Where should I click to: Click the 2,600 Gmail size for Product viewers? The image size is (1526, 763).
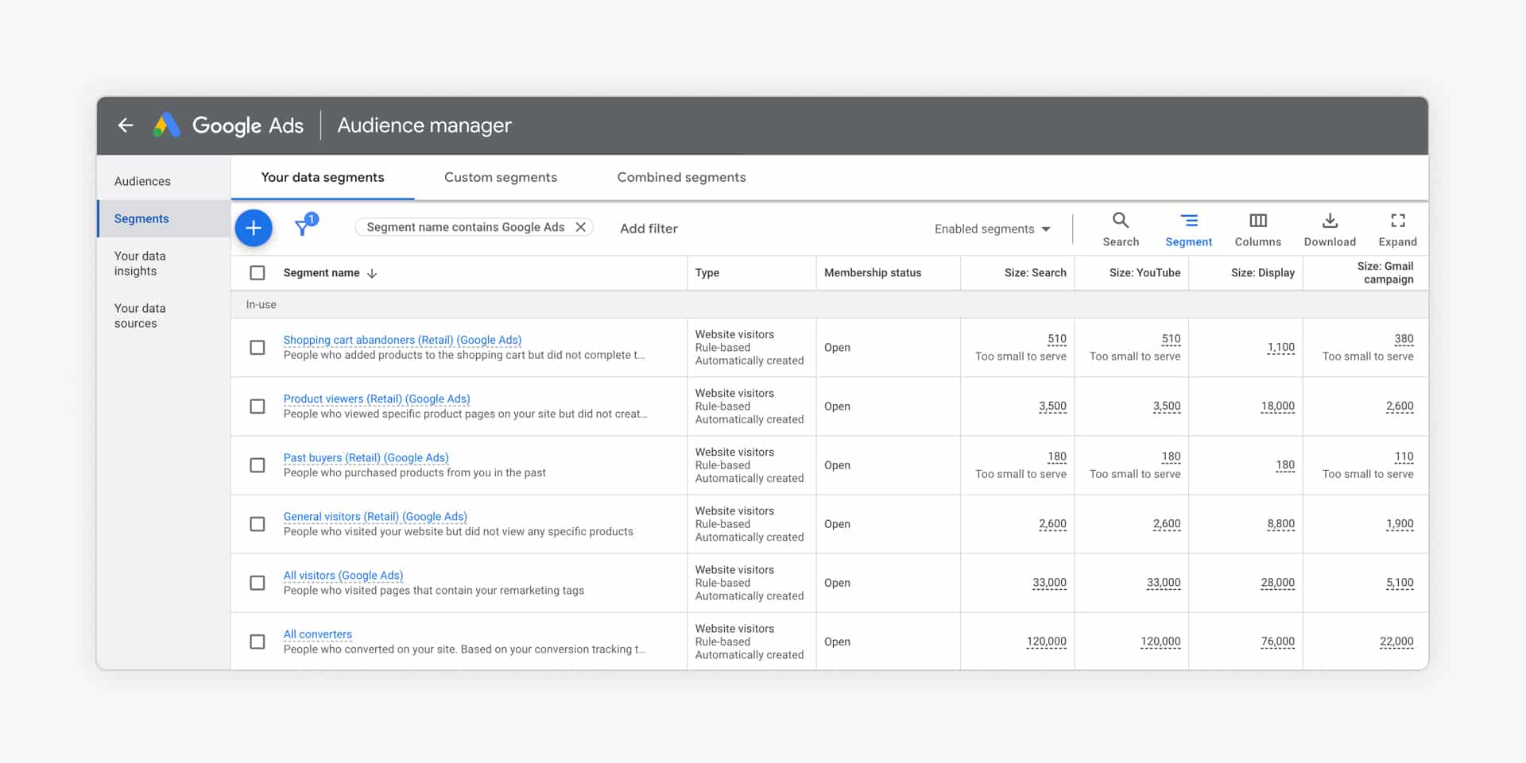point(1400,407)
